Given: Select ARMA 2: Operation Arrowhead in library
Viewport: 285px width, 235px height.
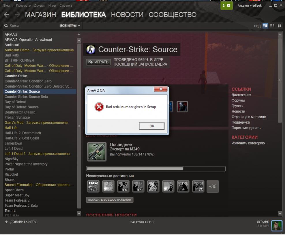Looking at the screenshot, I should pyautogui.click(x=40, y=40).
